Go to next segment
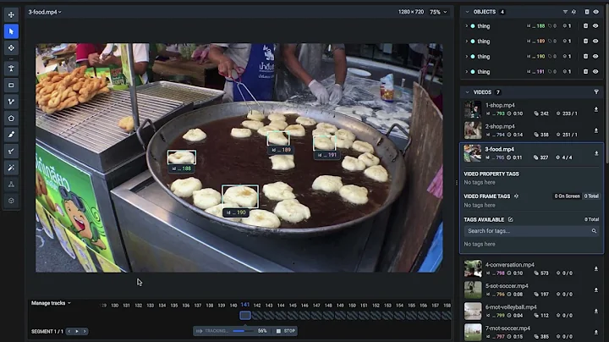Viewport: 609px width, 342px height. pyautogui.click(x=85, y=332)
